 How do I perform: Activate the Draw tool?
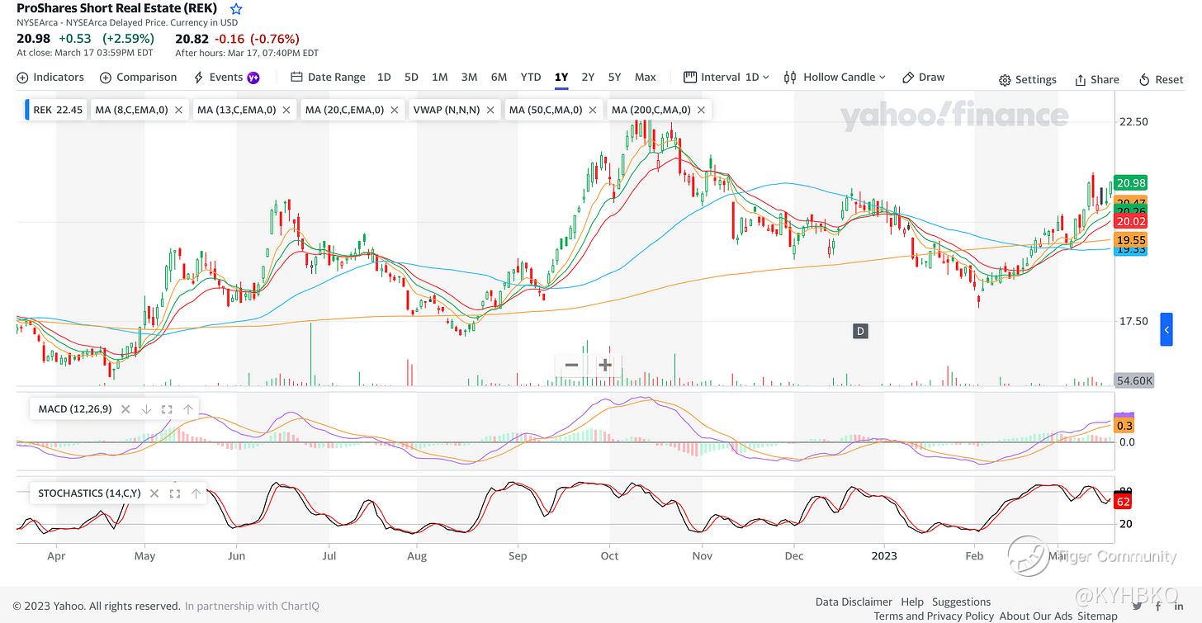923,77
